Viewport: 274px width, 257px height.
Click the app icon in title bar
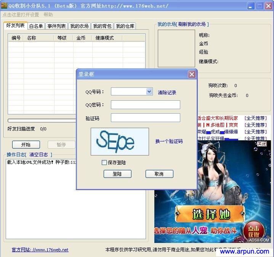pos(4,6)
